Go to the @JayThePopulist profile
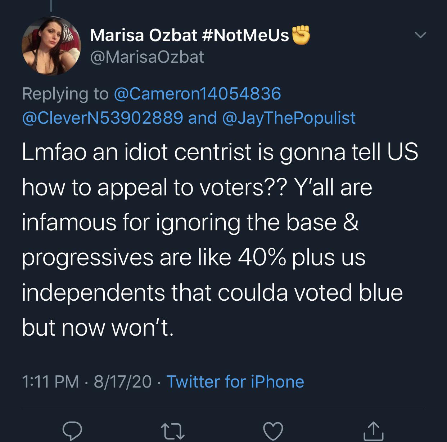 pyautogui.click(x=289, y=118)
